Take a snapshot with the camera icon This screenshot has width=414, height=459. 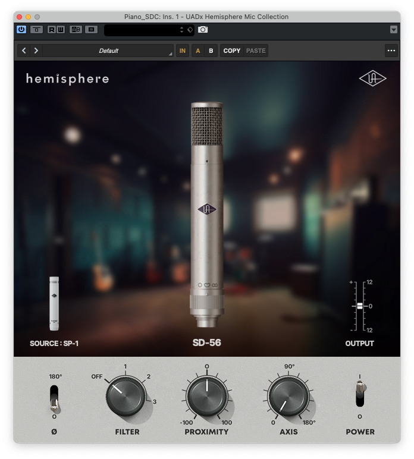203,30
